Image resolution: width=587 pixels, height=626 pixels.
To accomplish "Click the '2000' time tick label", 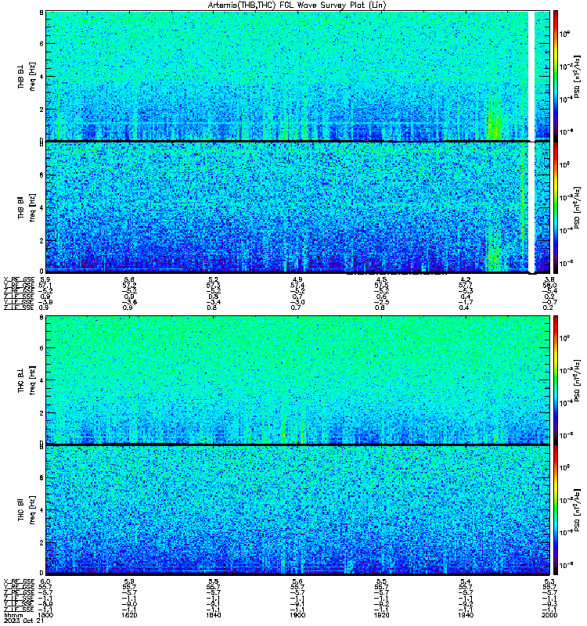I will 549,615.
